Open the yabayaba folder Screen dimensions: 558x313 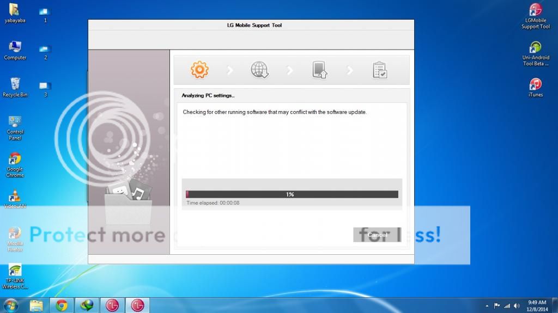coord(15,11)
